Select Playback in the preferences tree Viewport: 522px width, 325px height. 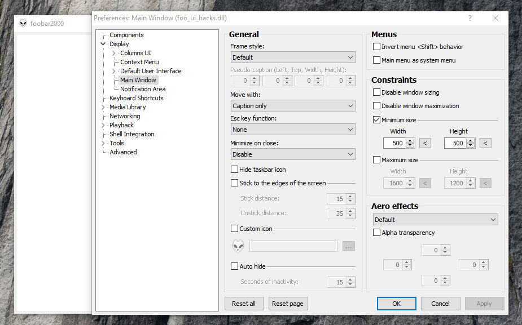click(121, 125)
